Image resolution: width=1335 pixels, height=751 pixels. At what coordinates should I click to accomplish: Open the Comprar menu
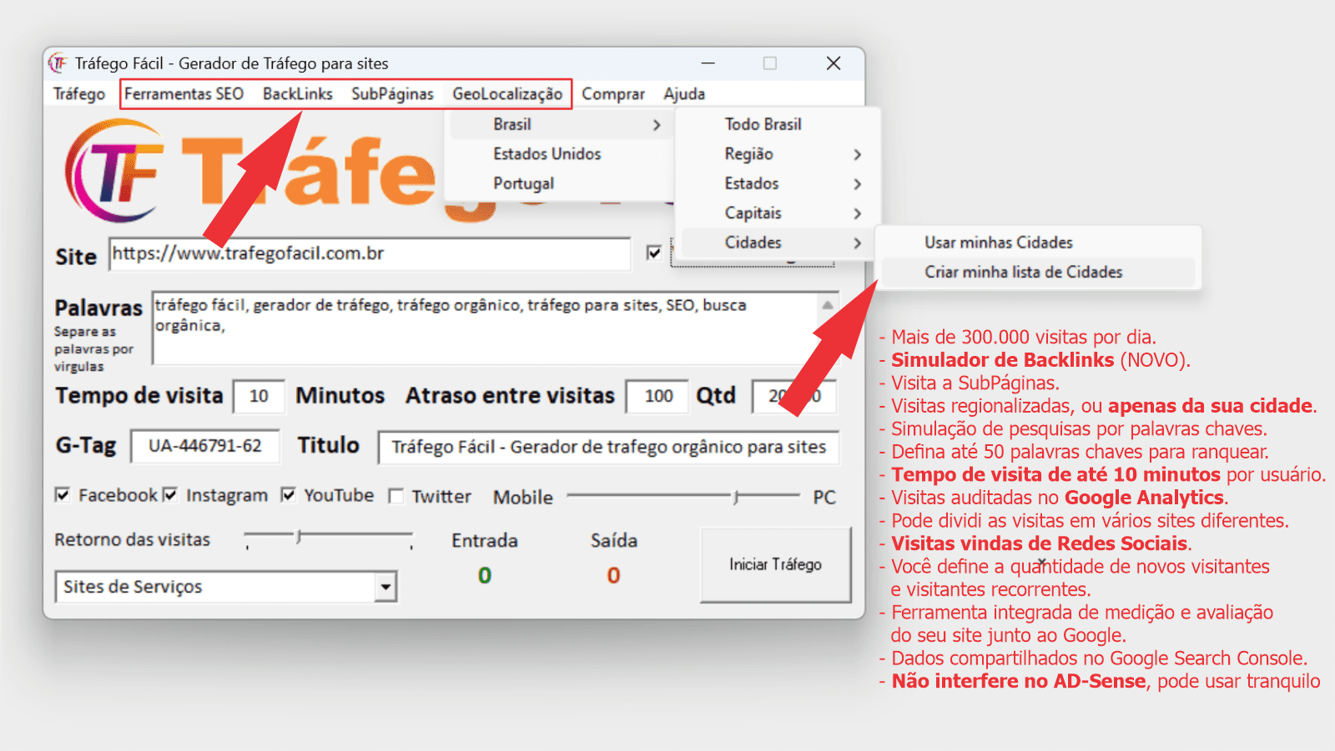pos(613,94)
